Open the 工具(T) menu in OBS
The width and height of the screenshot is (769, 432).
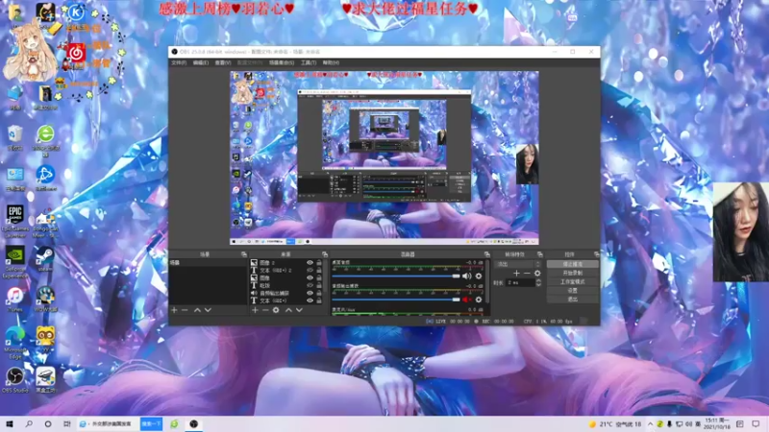[309, 62]
